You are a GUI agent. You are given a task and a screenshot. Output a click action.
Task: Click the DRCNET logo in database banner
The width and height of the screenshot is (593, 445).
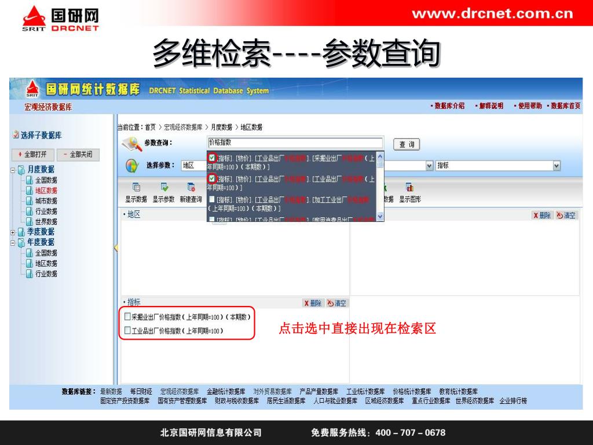pyautogui.click(x=32, y=89)
